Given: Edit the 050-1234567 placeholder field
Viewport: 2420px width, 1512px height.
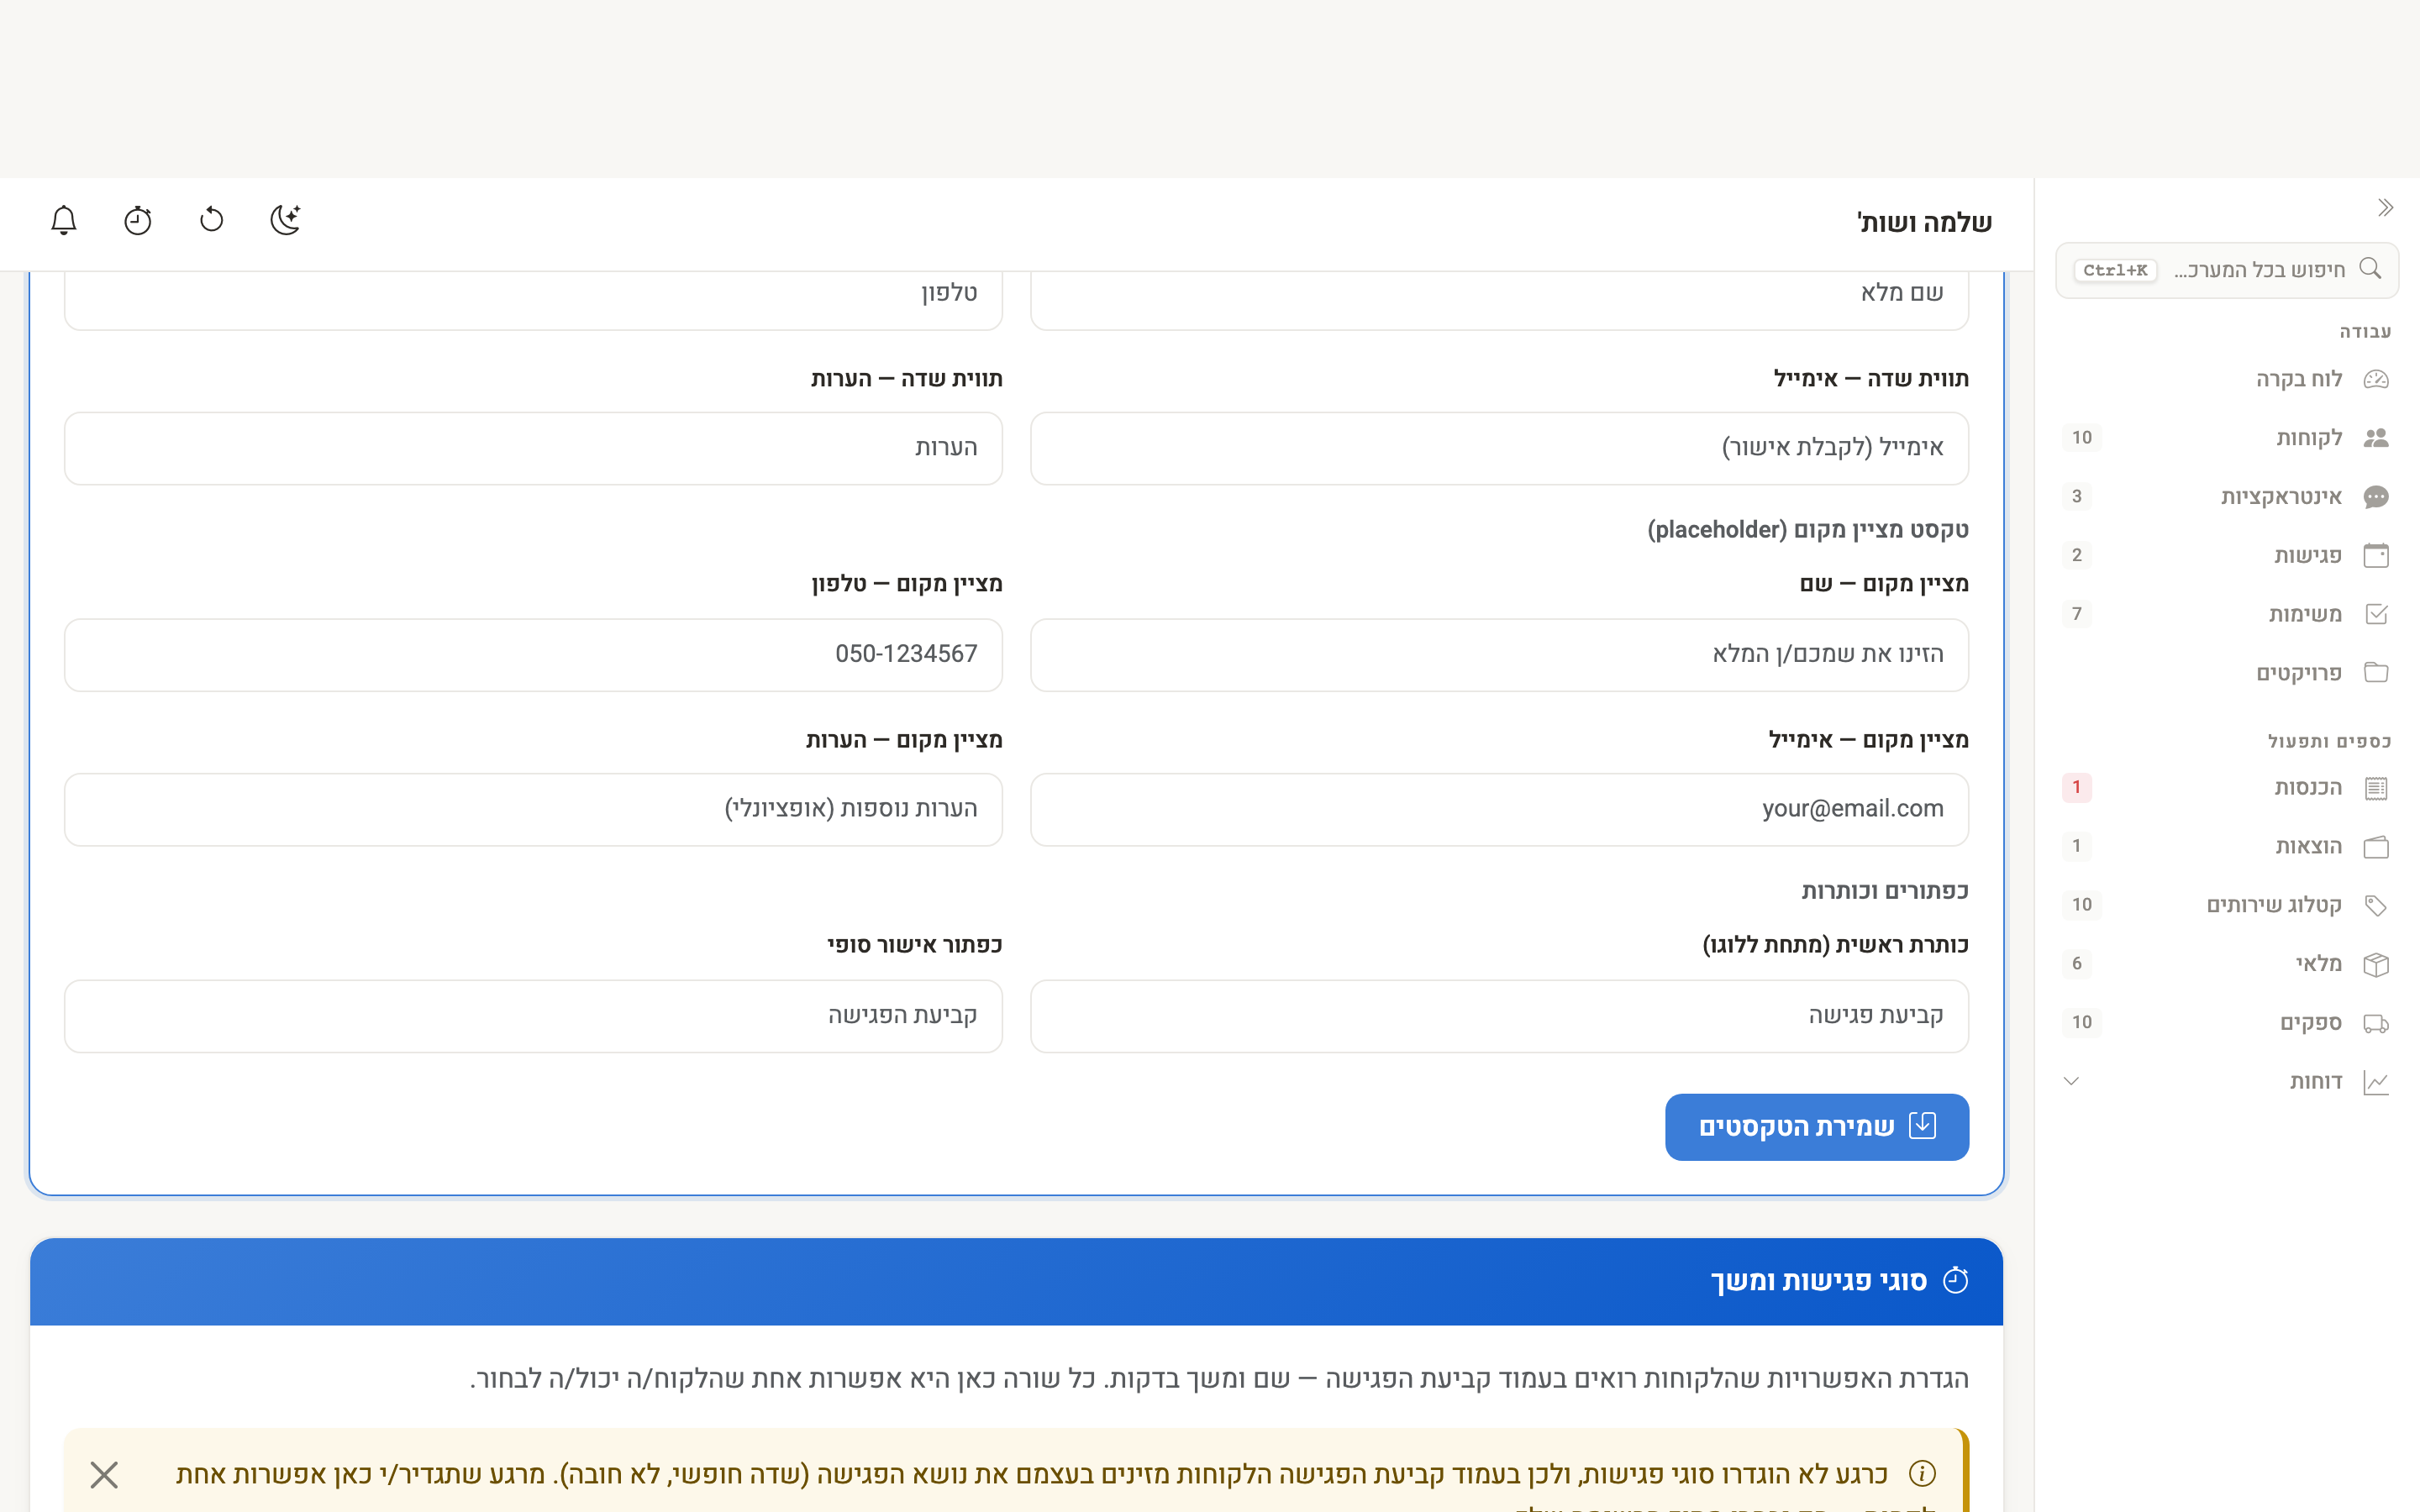Looking at the screenshot, I should coord(533,655).
